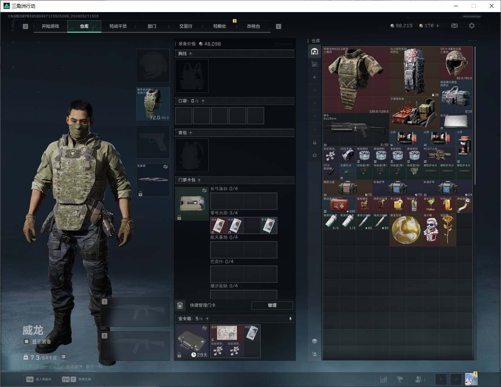Select the main warehouse tab icon

(x=315, y=51)
